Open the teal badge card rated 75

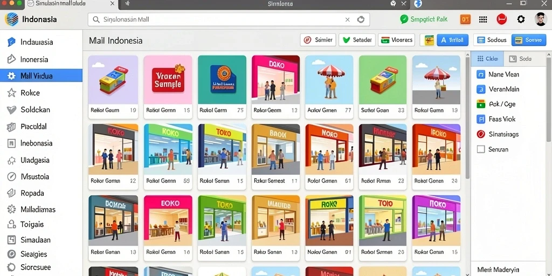point(222,87)
